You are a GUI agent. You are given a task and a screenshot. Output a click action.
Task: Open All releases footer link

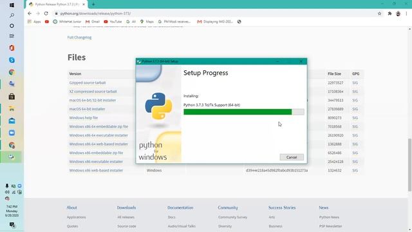[126, 217]
